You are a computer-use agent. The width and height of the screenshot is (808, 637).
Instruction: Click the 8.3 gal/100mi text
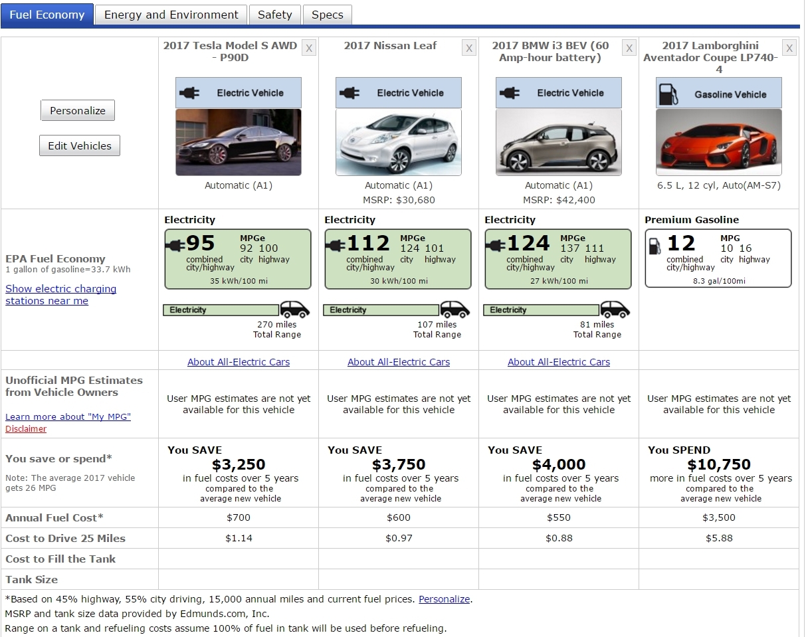pyautogui.click(x=718, y=281)
